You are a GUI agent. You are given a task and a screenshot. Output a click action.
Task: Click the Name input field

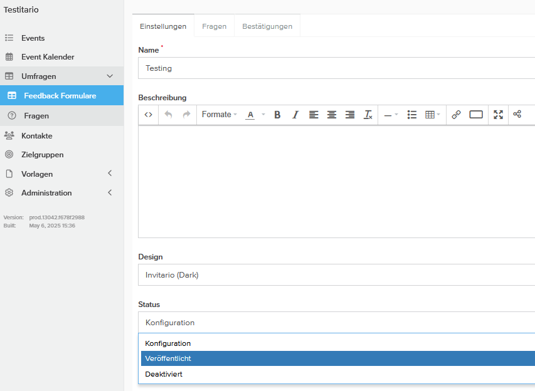click(336, 68)
